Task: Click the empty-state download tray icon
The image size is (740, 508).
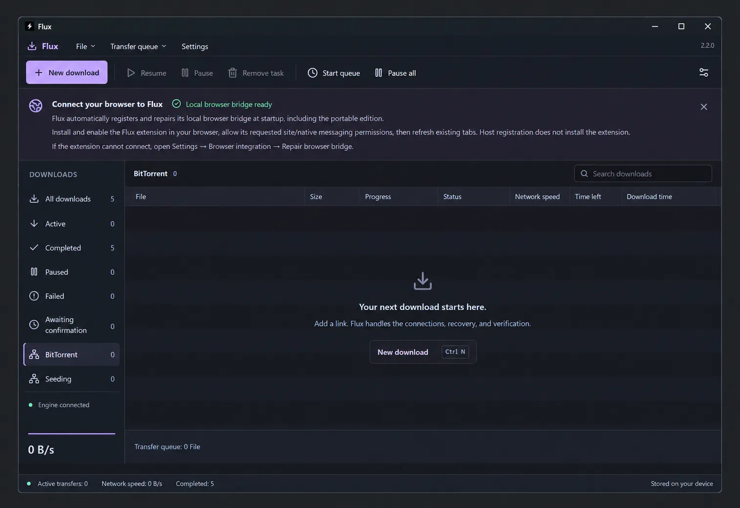Action: (423, 281)
